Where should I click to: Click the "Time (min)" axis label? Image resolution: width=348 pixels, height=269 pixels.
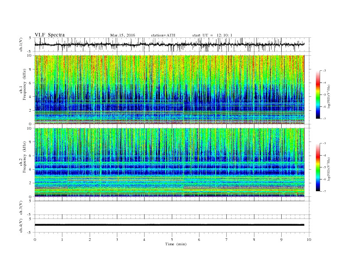[176, 244]
